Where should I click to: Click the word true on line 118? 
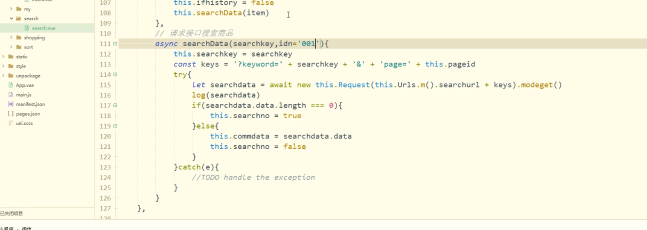[292, 115]
